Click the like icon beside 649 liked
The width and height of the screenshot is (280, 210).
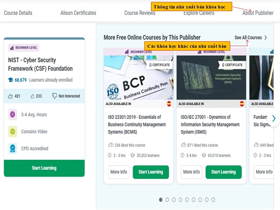256,145
